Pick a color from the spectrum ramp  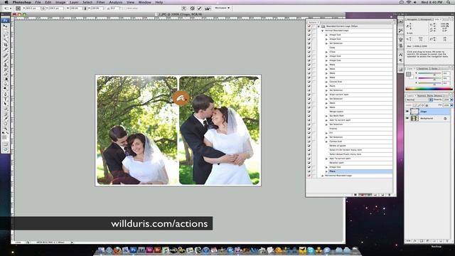pos(429,89)
